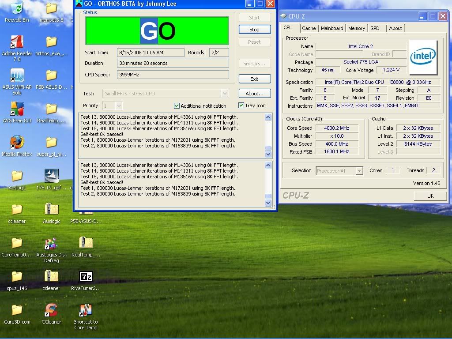
Task: Click the Rated FSB 1600.1 MHz value
Action: tap(337, 152)
